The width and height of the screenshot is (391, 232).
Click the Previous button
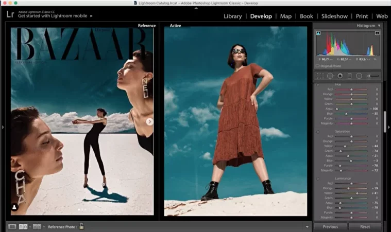click(x=330, y=226)
